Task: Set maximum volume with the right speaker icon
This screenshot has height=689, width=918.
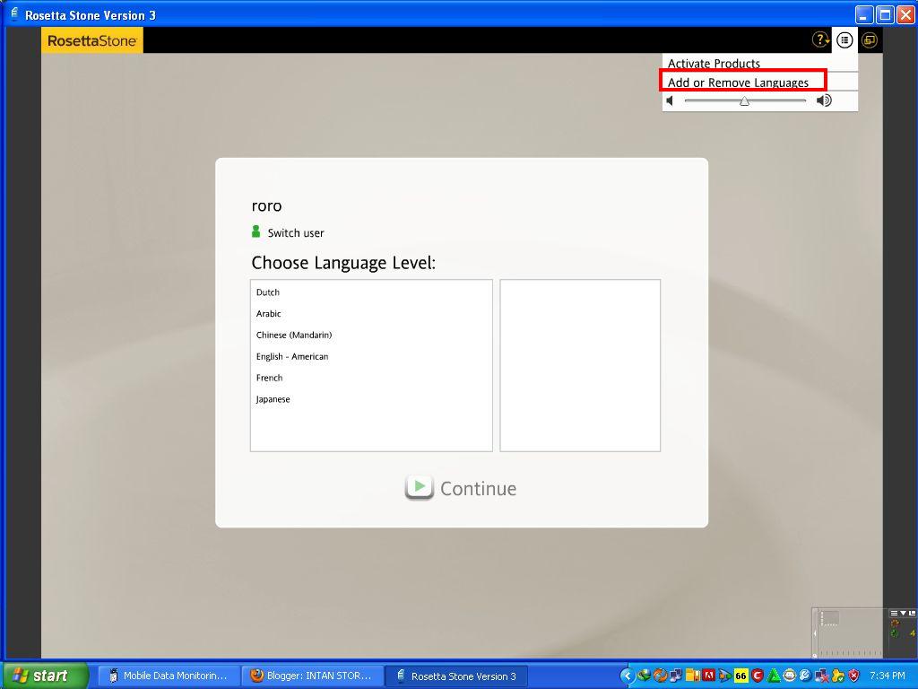Action: [x=823, y=100]
